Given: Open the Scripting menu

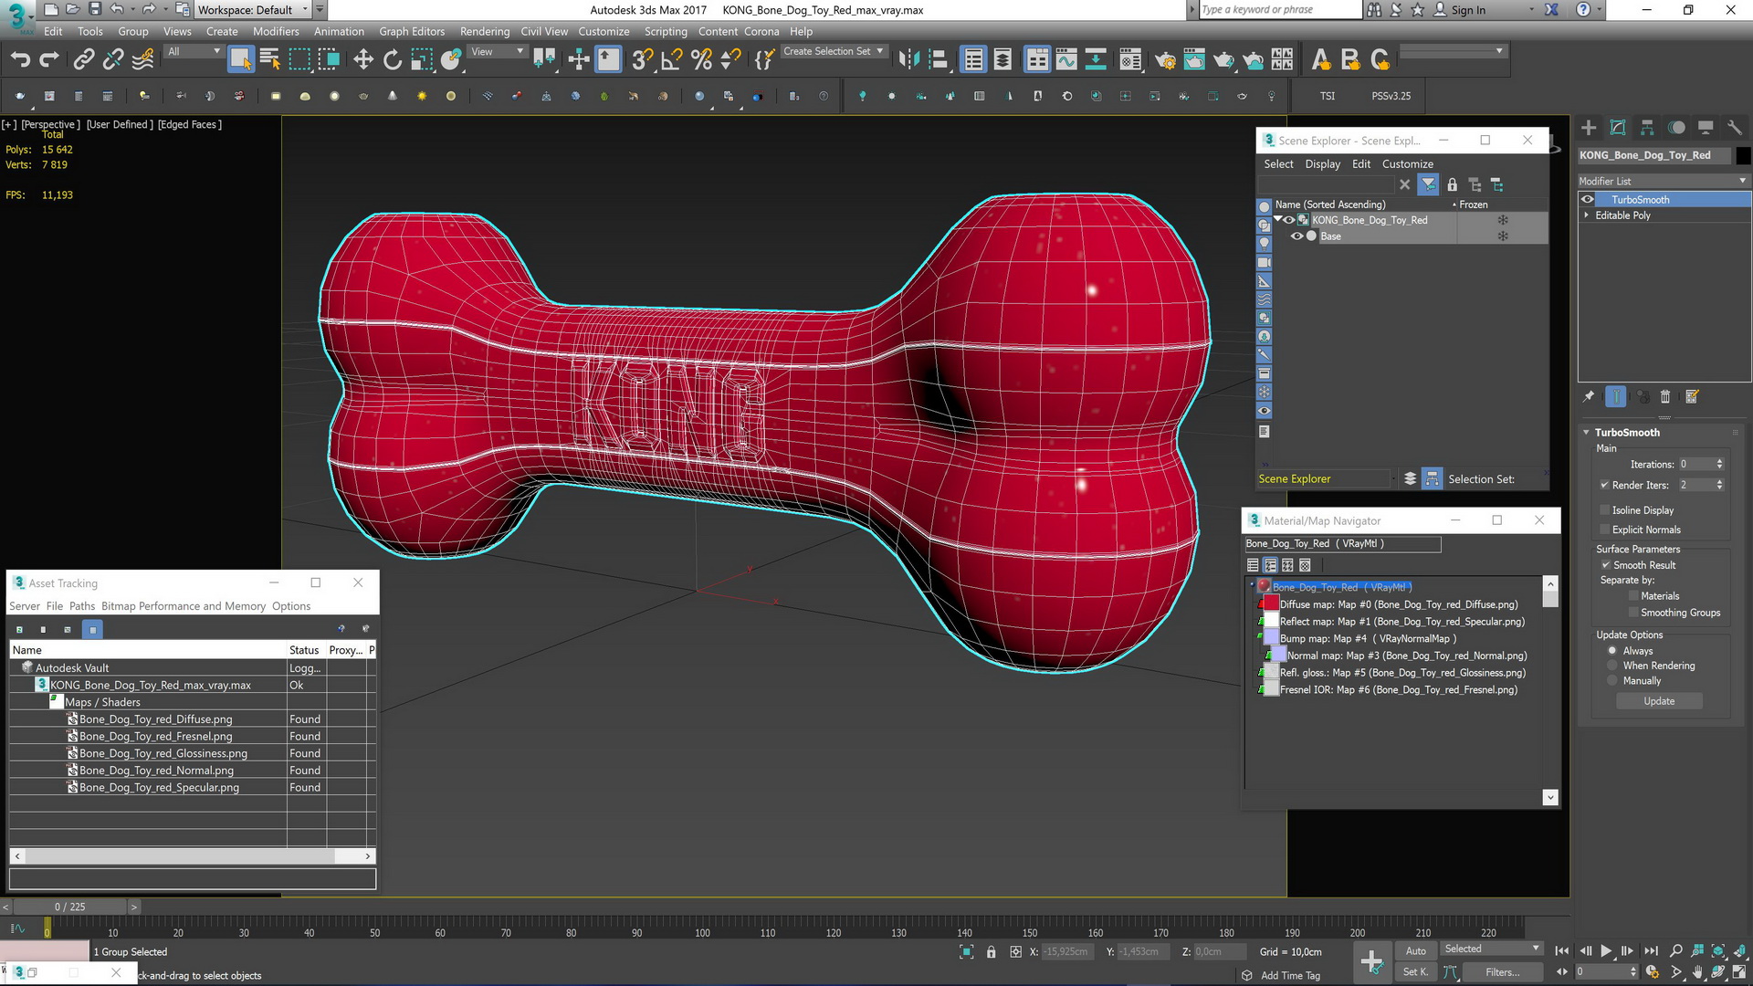Looking at the screenshot, I should click(666, 31).
